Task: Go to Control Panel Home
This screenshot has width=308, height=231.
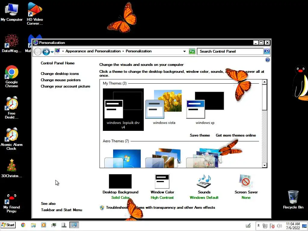Action: coord(57,63)
